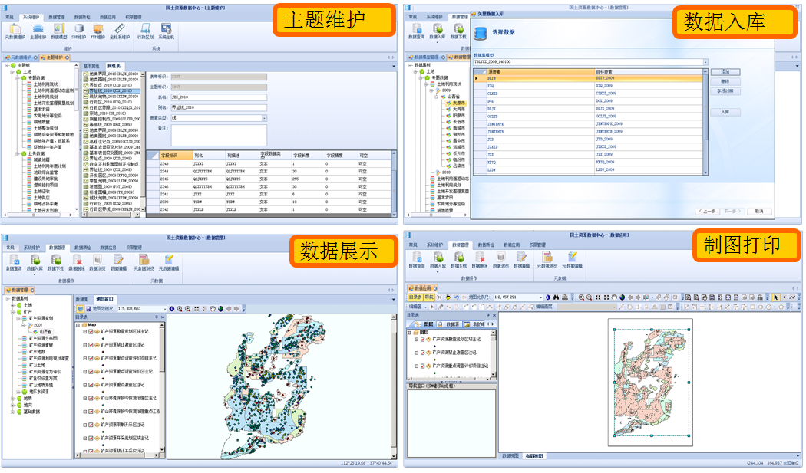Open the 数据模型 ribbon tool in 主题维护 window
Viewport: 806px width, 473px height.
[x=59, y=31]
